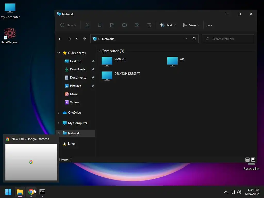Open the New dropdown menu
The image size is (264, 198).
(68, 25)
